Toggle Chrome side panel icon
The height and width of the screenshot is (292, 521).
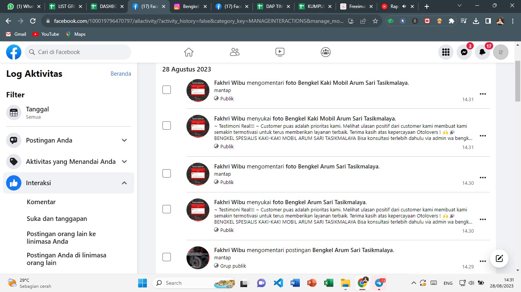point(488,21)
